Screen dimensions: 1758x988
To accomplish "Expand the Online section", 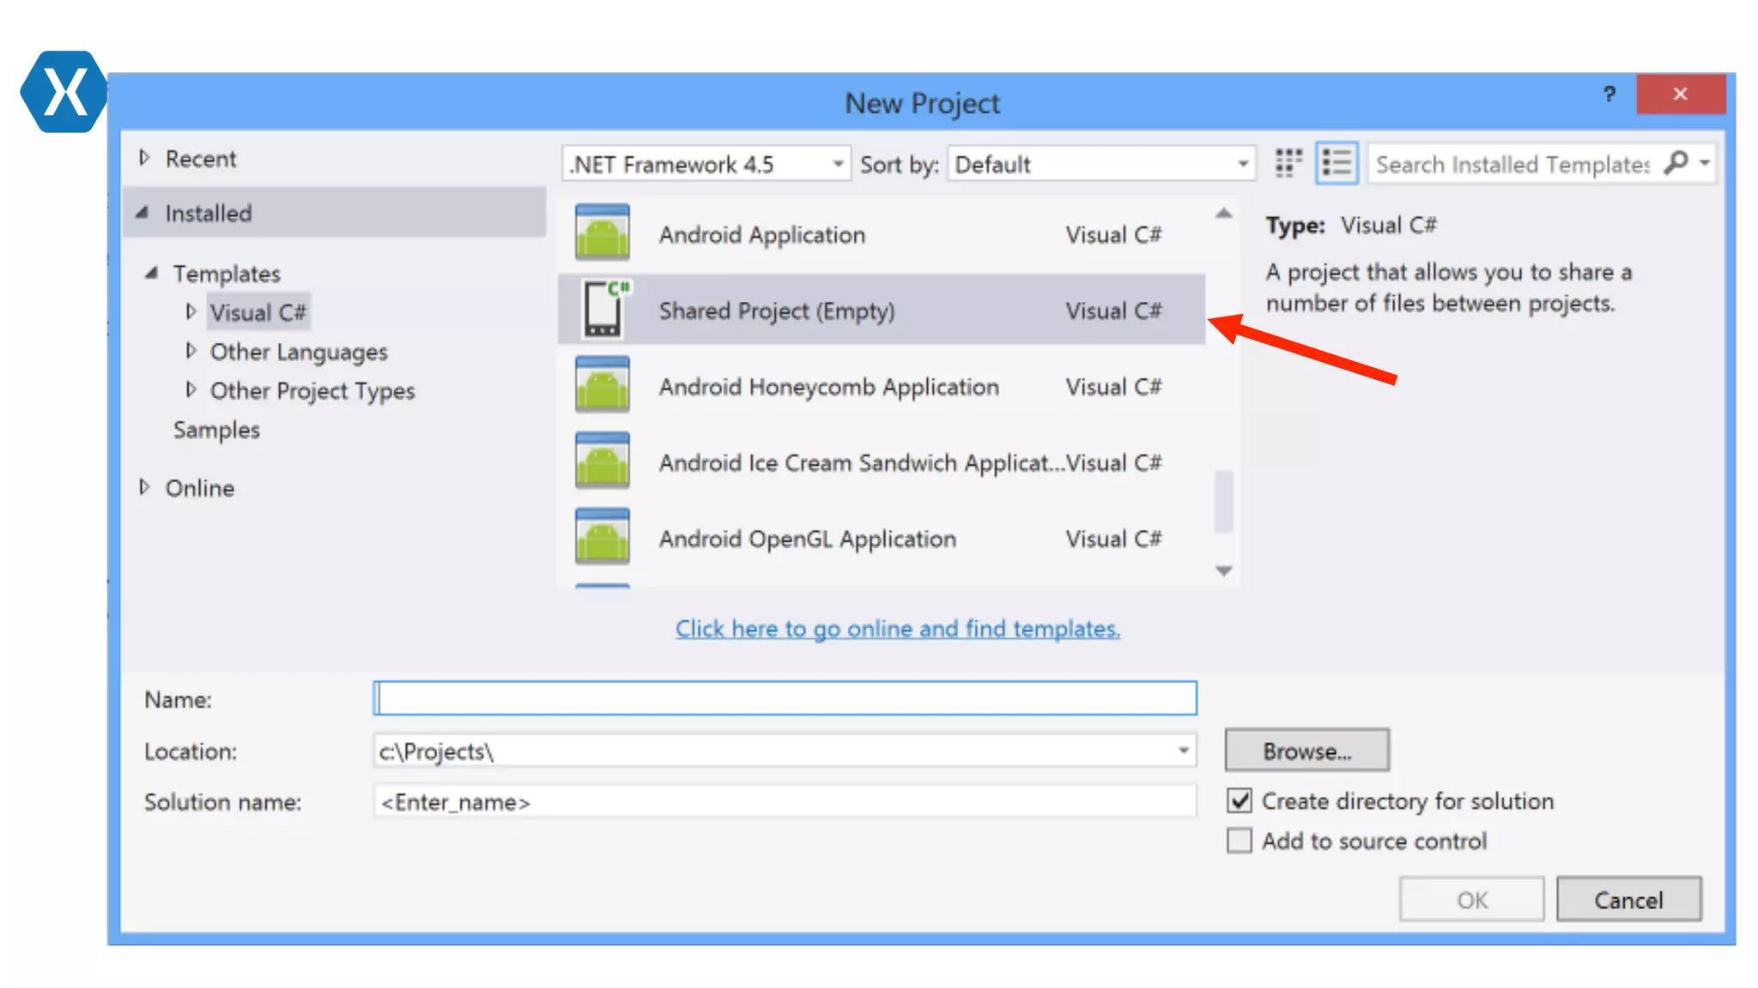I will (145, 487).
